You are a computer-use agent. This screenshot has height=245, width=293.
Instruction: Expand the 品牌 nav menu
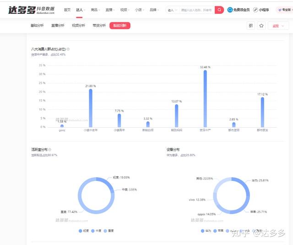click(x=154, y=10)
